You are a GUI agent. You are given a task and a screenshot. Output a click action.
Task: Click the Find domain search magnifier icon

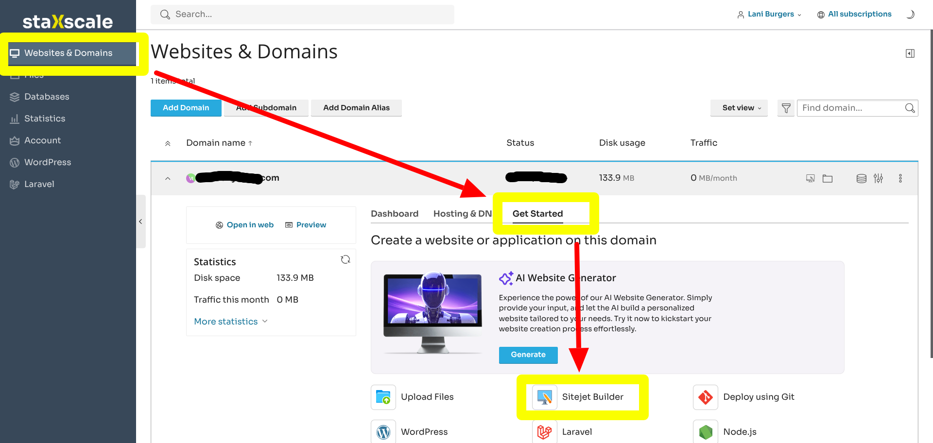910,108
